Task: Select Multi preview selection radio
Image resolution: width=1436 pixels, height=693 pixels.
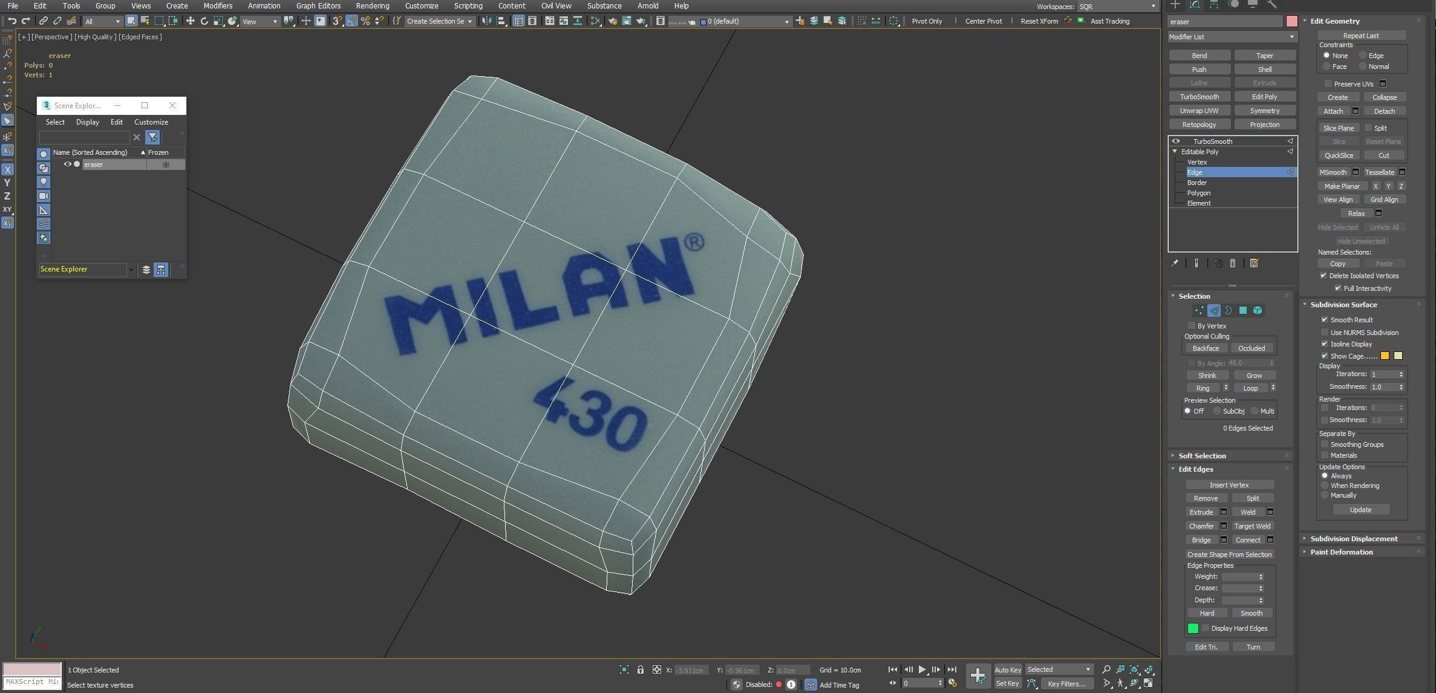Action: click(x=1255, y=411)
